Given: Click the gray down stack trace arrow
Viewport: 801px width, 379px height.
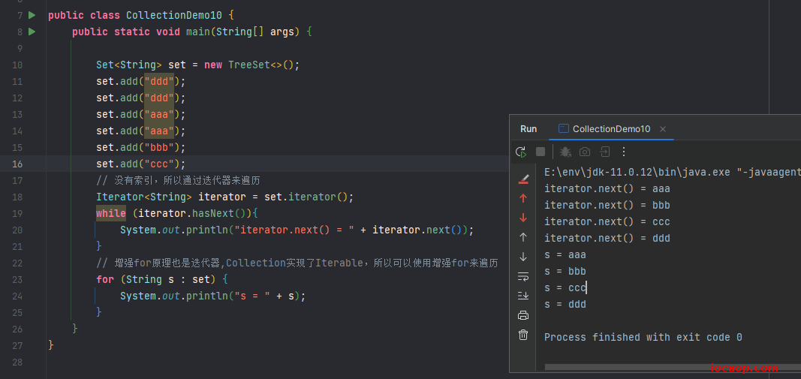Looking at the screenshot, I should 523,257.
